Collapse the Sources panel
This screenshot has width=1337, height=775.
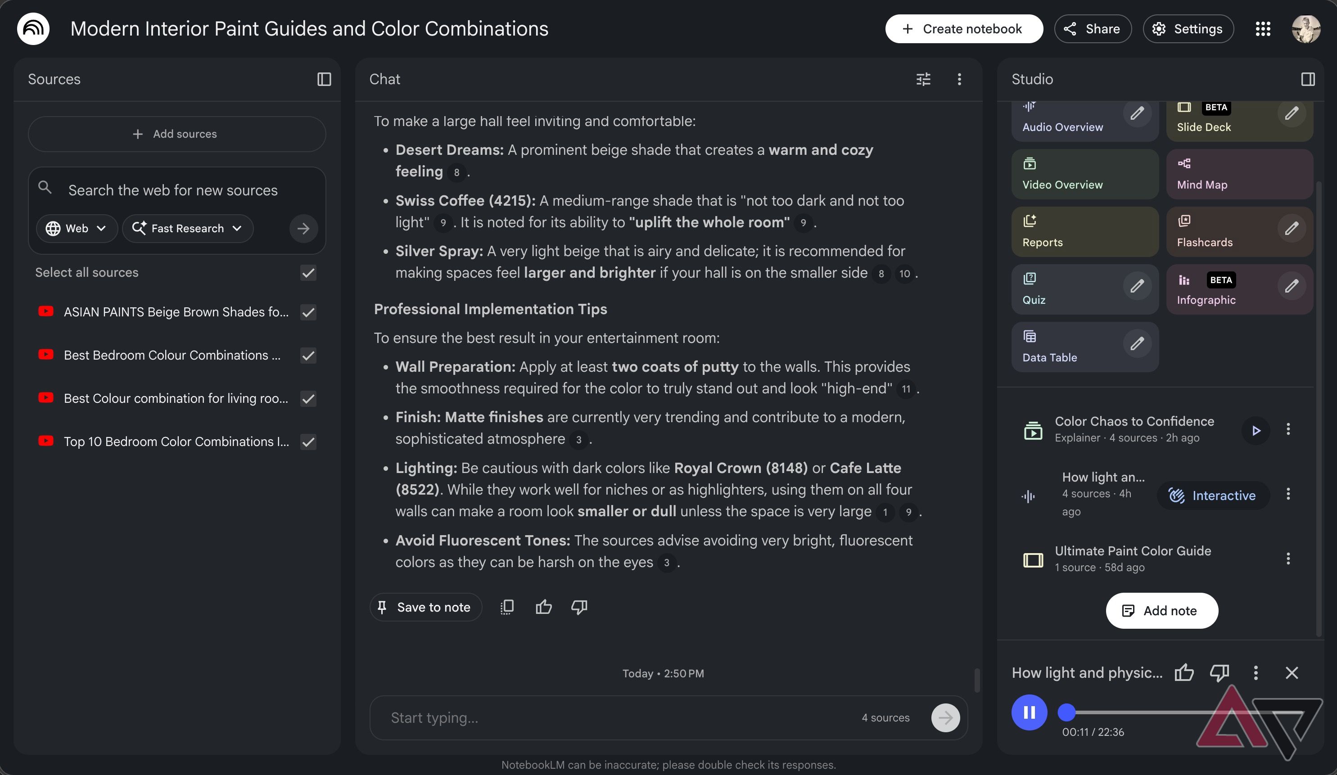pyautogui.click(x=324, y=79)
